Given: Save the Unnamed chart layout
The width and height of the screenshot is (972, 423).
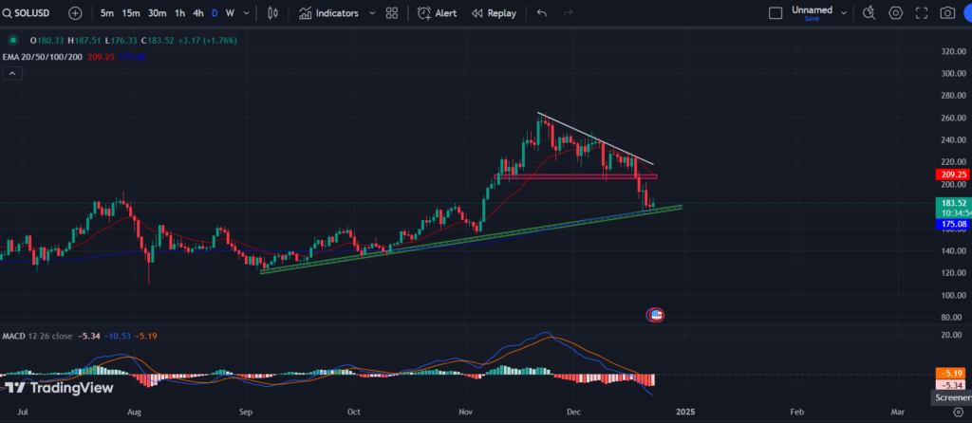Looking at the screenshot, I should 812,19.
